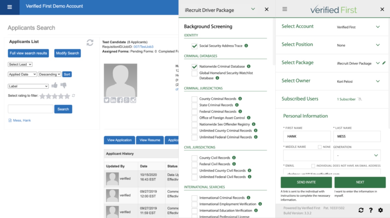
Task: Show info for Unlimited Federal Criminal Records
Action: 256,137
